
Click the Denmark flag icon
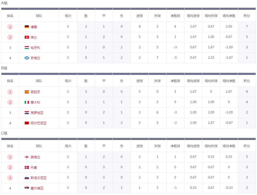point(27,167)
